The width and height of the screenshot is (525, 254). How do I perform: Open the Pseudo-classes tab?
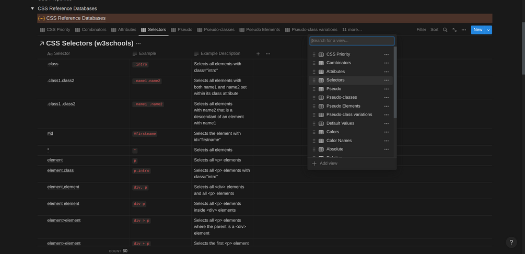pos(216,29)
